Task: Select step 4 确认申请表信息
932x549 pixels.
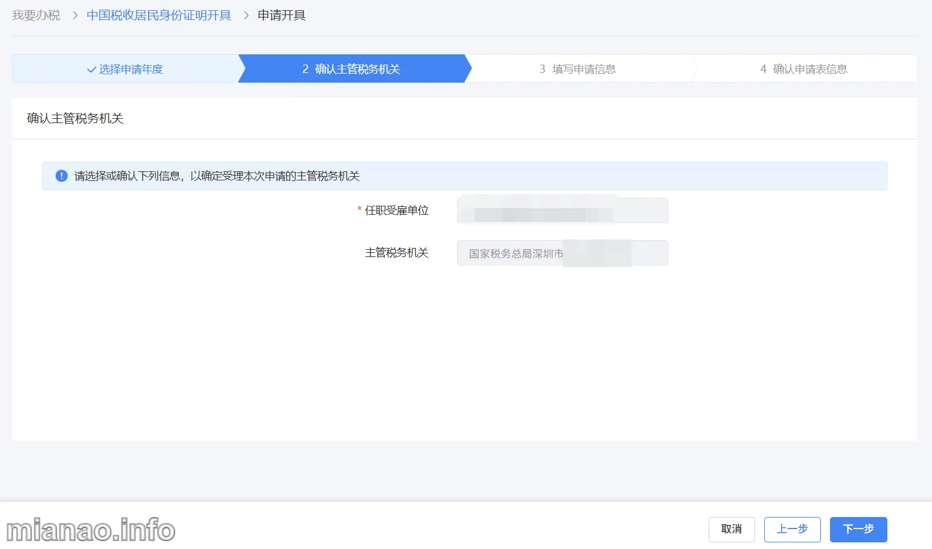Action: click(x=803, y=69)
